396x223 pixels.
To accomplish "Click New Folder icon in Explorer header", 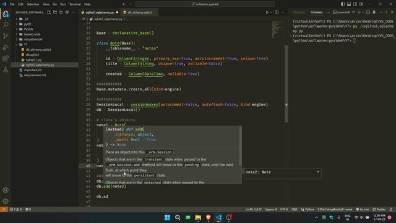I will pos(55,12).
